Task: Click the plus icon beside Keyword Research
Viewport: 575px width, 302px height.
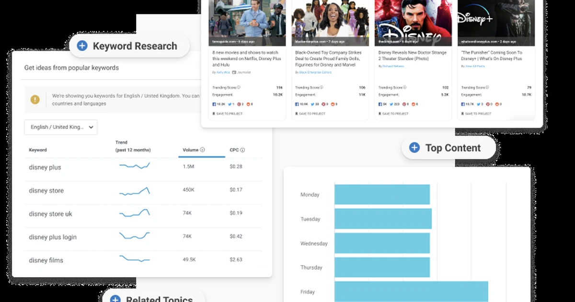Action: [x=82, y=46]
